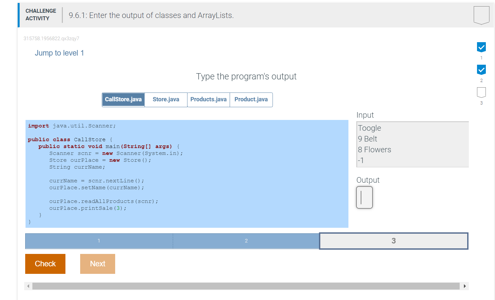Switch back to the CallStore.java tab
The image size is (495, 300).
tap(123, 99)
